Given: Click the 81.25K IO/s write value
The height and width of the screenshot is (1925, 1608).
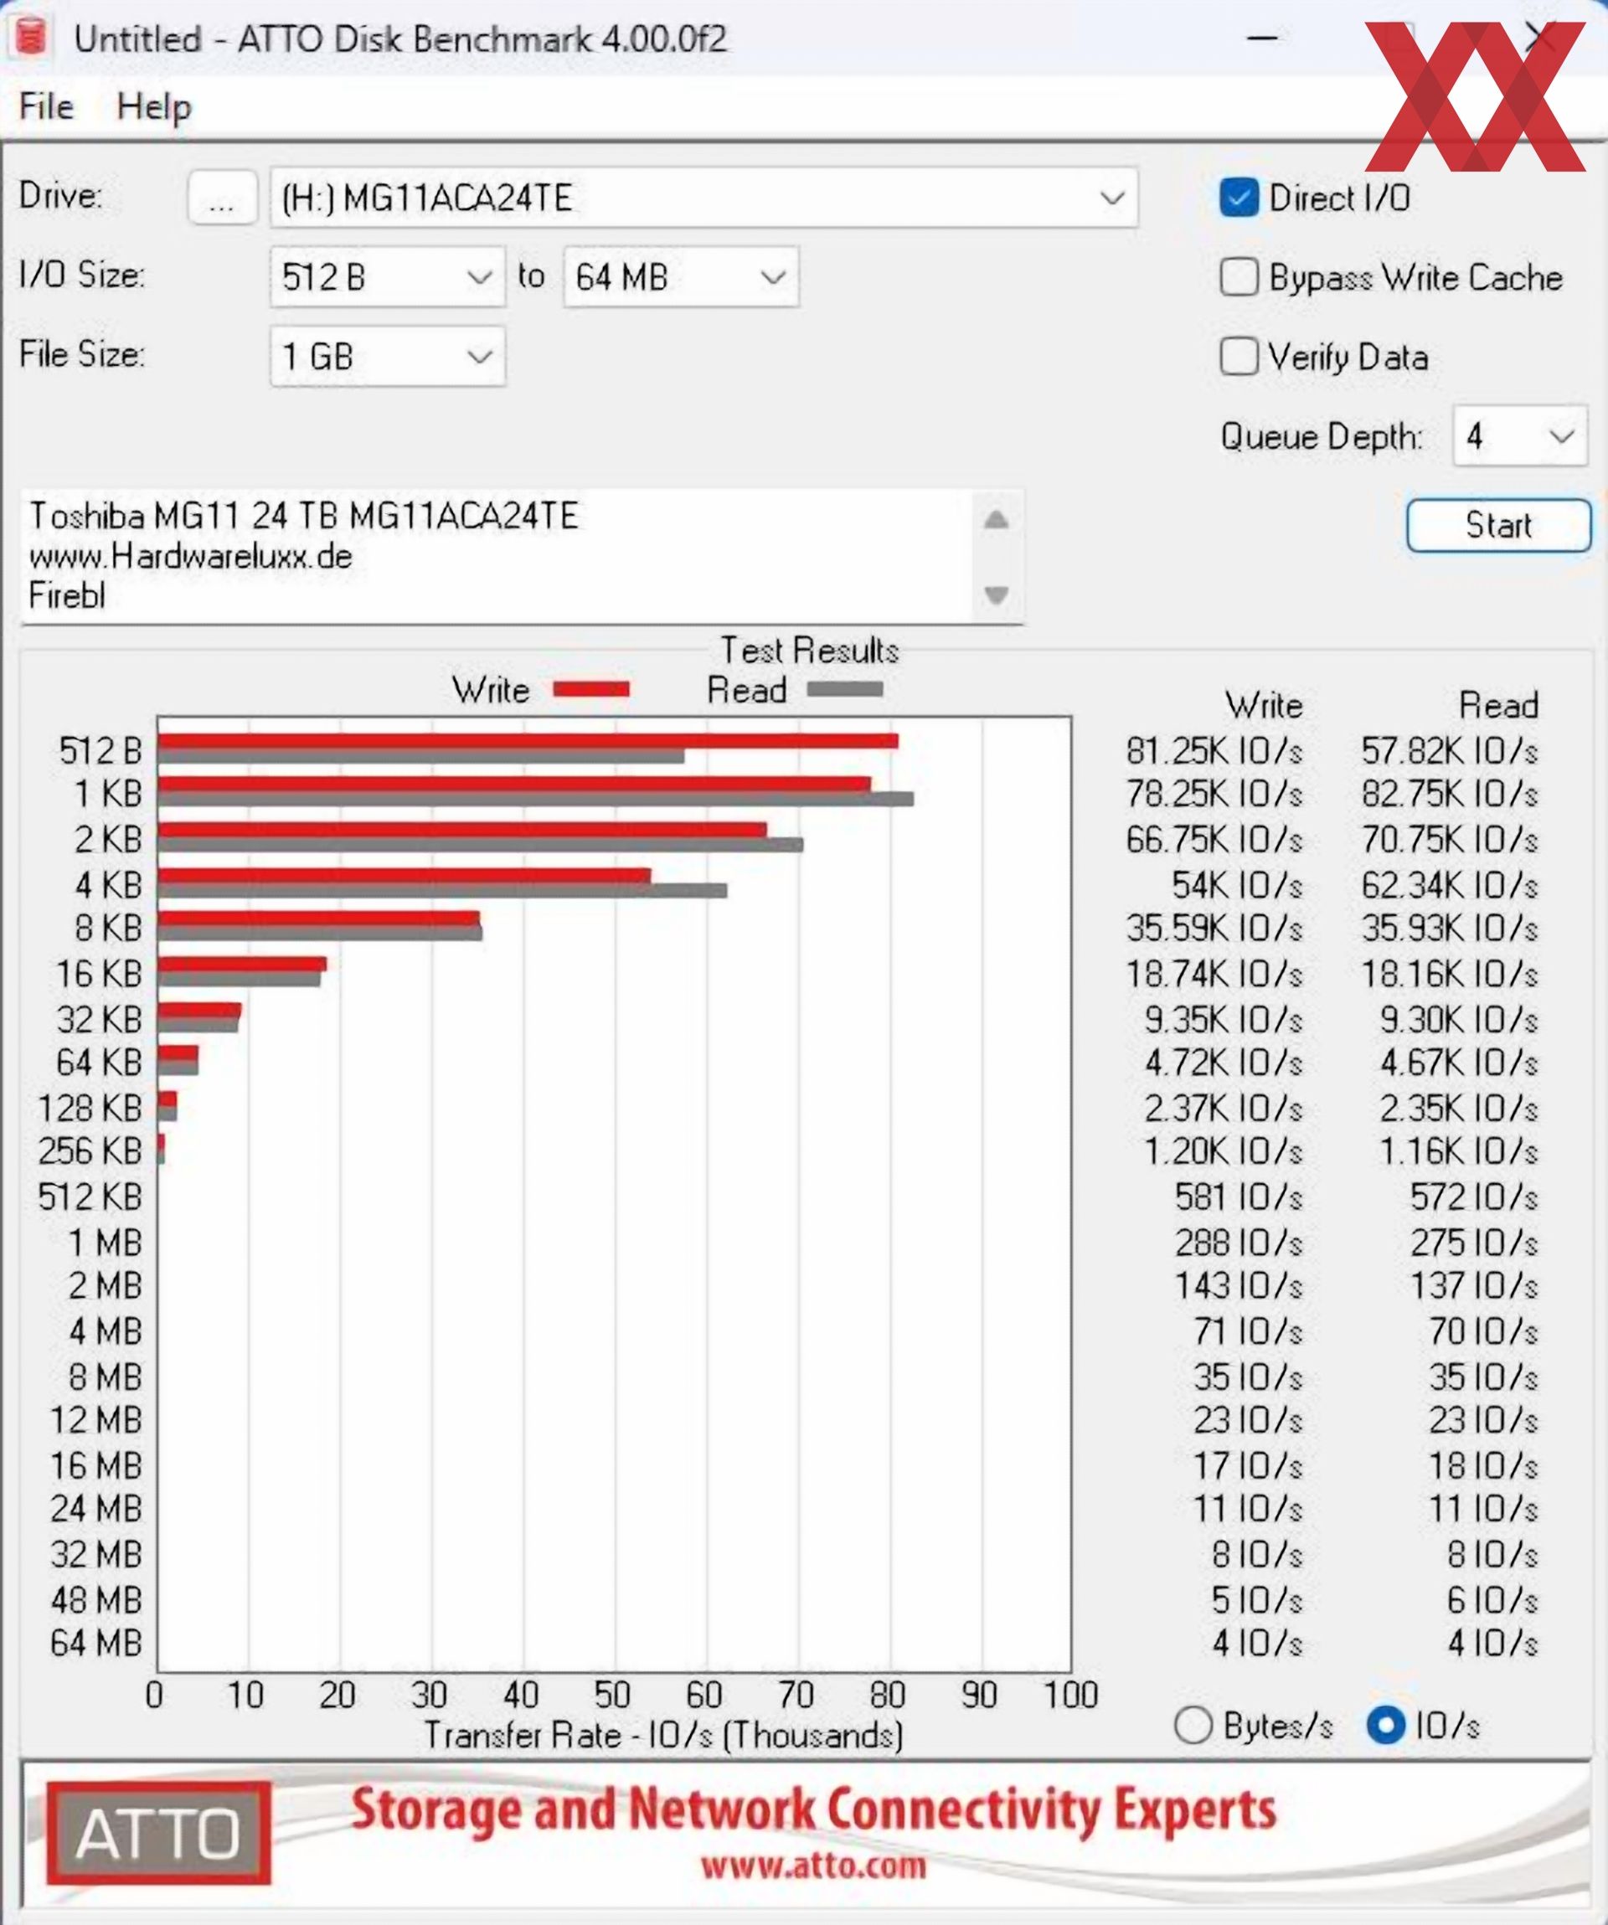Looking at the screenshot, I should 1214,752.
